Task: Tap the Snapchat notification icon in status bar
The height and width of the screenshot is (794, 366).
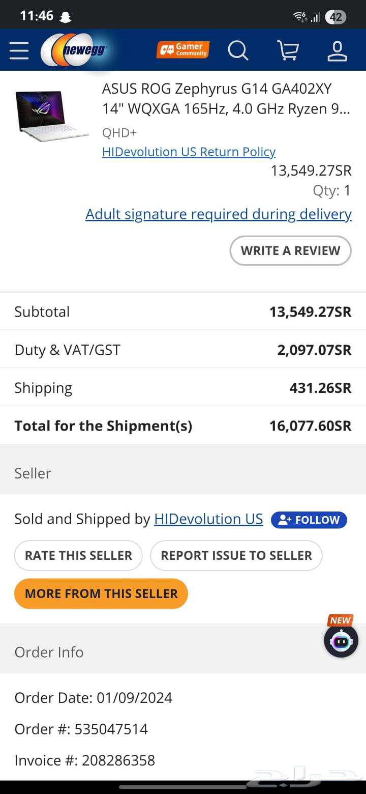Action: 65,17
